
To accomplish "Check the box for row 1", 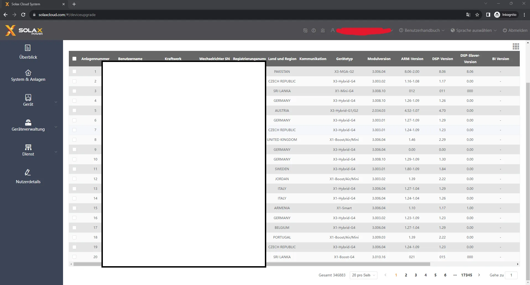I will [x=74, y=71].
